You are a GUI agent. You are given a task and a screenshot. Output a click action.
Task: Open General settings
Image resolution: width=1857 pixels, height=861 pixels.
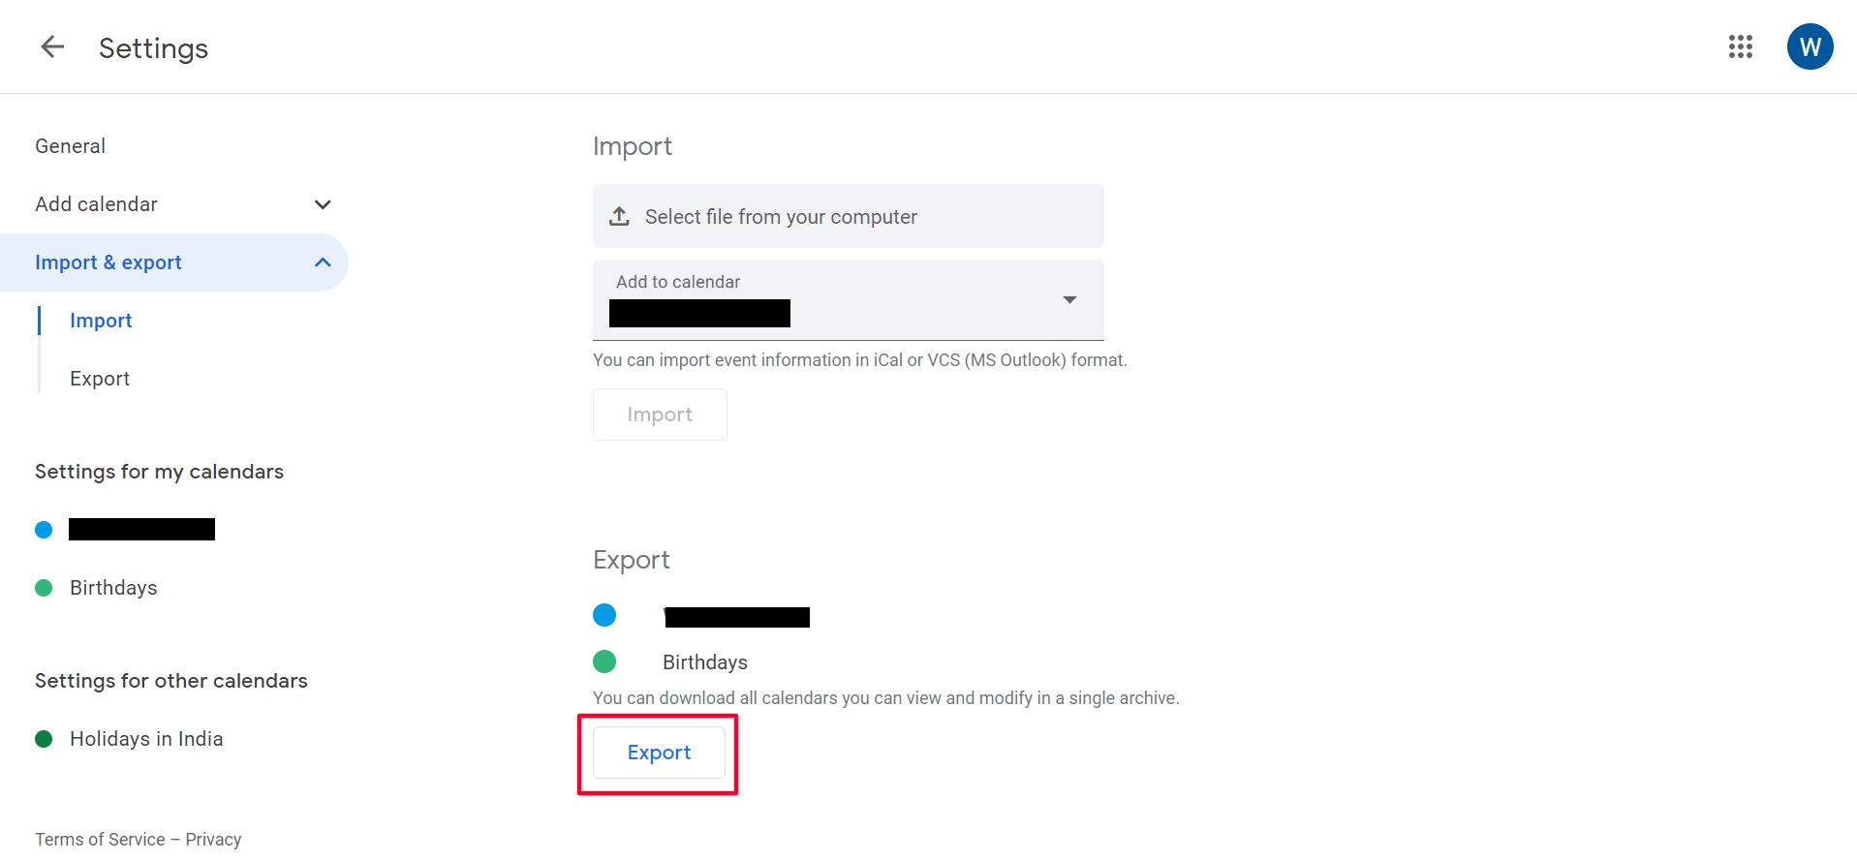click(x=71, y=146)
